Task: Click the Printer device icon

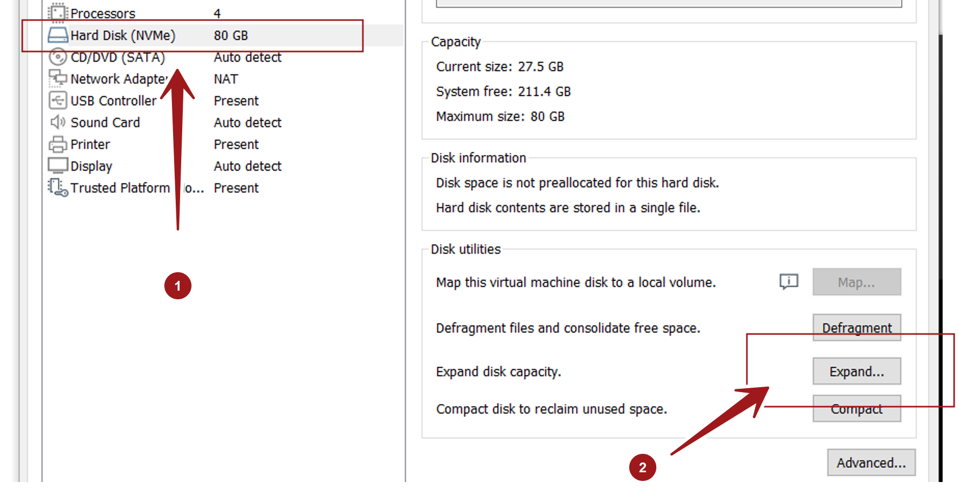Action: 57,144
